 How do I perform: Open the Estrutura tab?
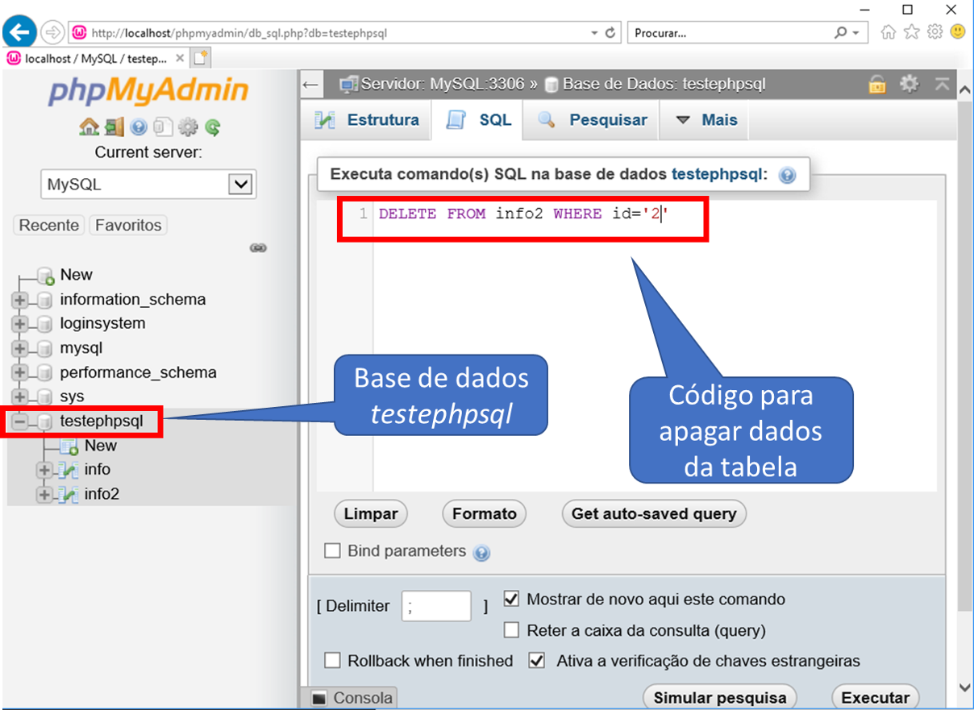[x=367, y=120]
